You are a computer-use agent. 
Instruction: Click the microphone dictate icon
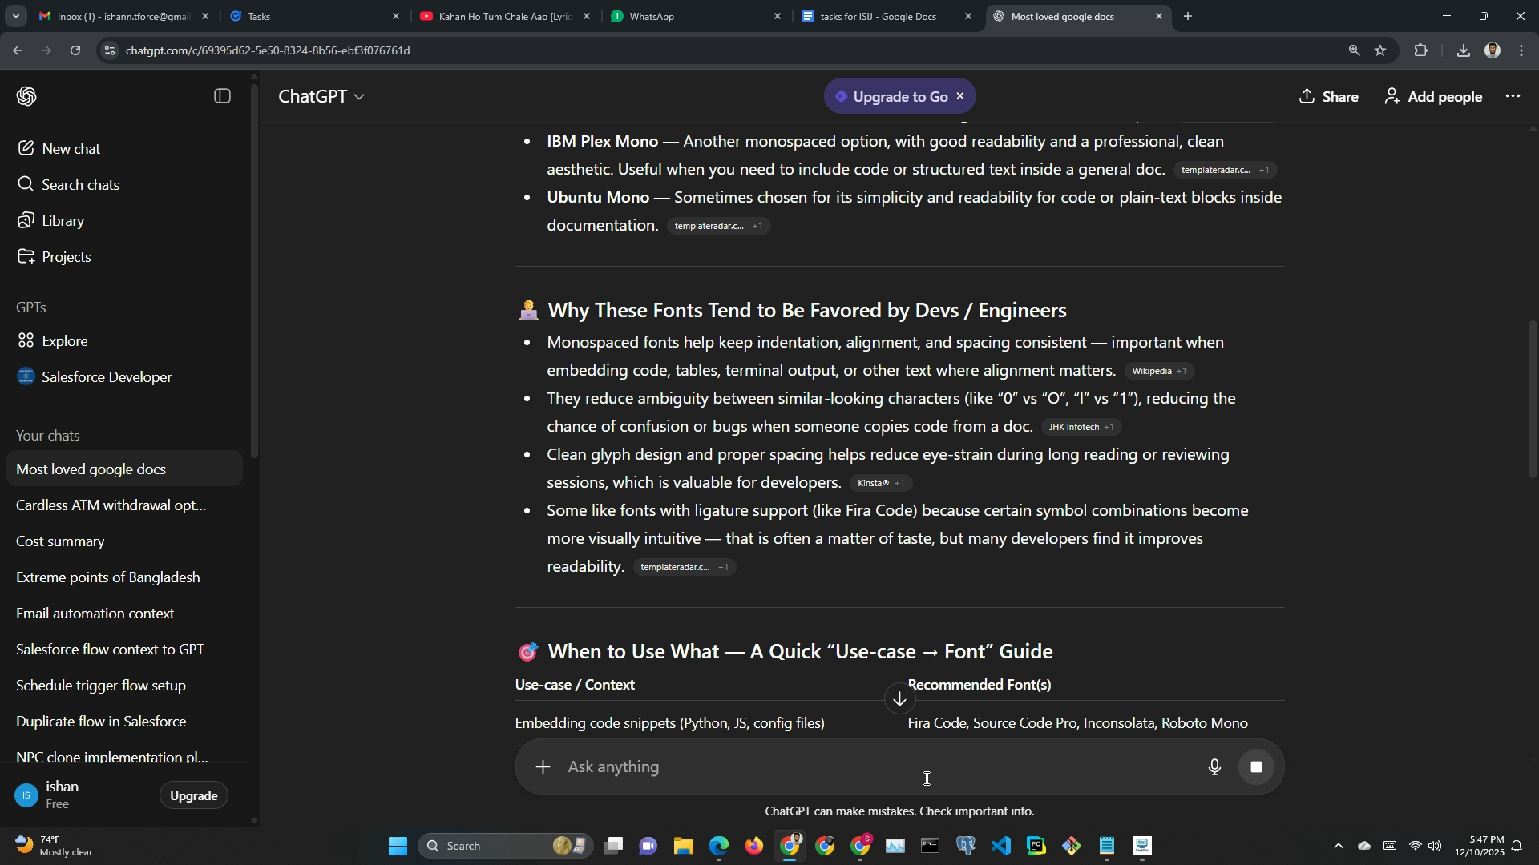pyautogui.click(x=1214, y=767)
